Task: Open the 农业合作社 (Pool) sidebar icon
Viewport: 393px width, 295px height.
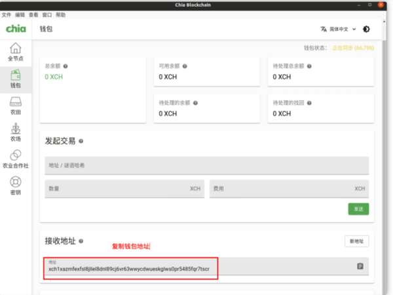Action: point(14,159)
